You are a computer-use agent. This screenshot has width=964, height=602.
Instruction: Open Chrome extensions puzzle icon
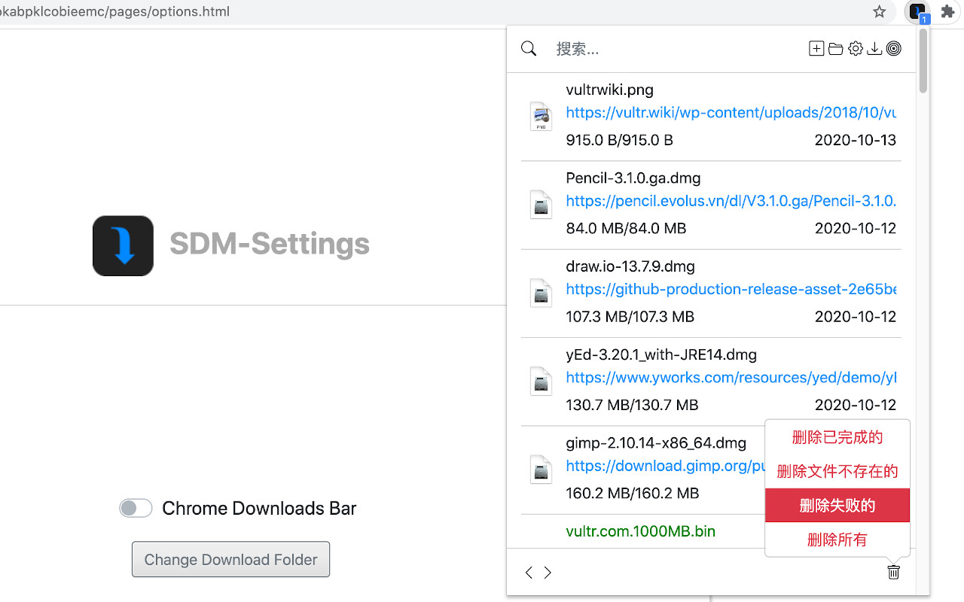point(947,11)
